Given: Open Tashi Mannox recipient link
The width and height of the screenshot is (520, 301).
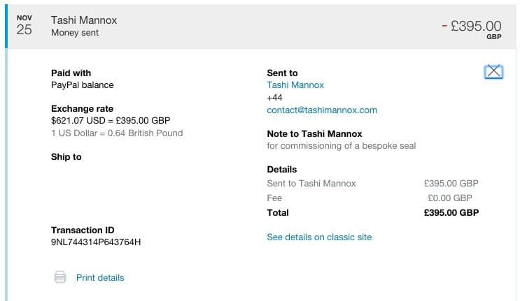Looking at the screenshot, I should click(295, 85).
